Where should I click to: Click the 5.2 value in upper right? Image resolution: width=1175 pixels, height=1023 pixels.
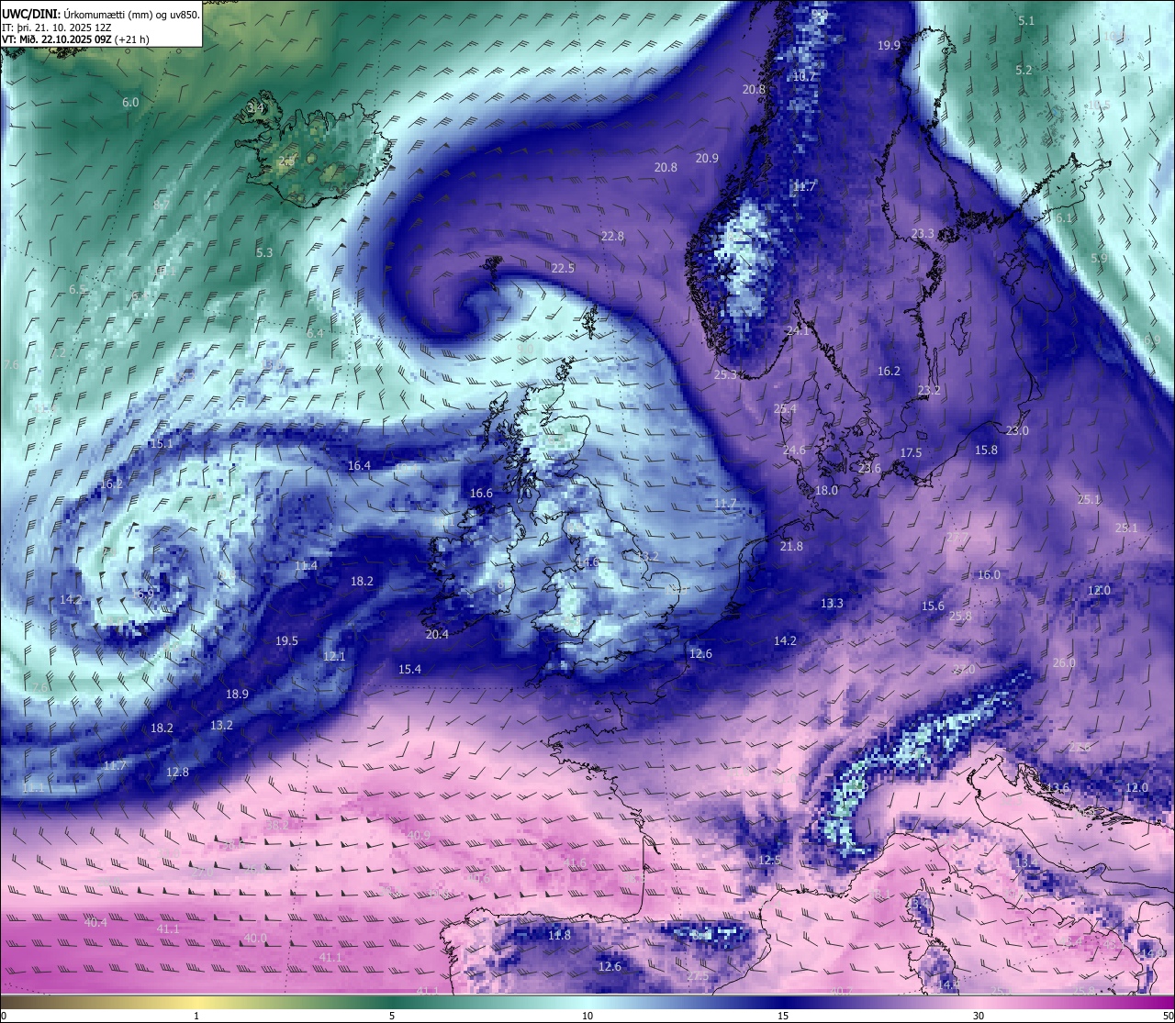click(1024, 70)
